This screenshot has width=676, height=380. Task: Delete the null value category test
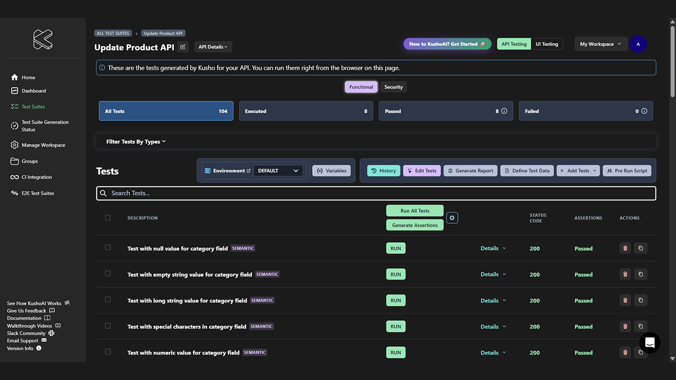pyautogui.click(x=625, y=248)
